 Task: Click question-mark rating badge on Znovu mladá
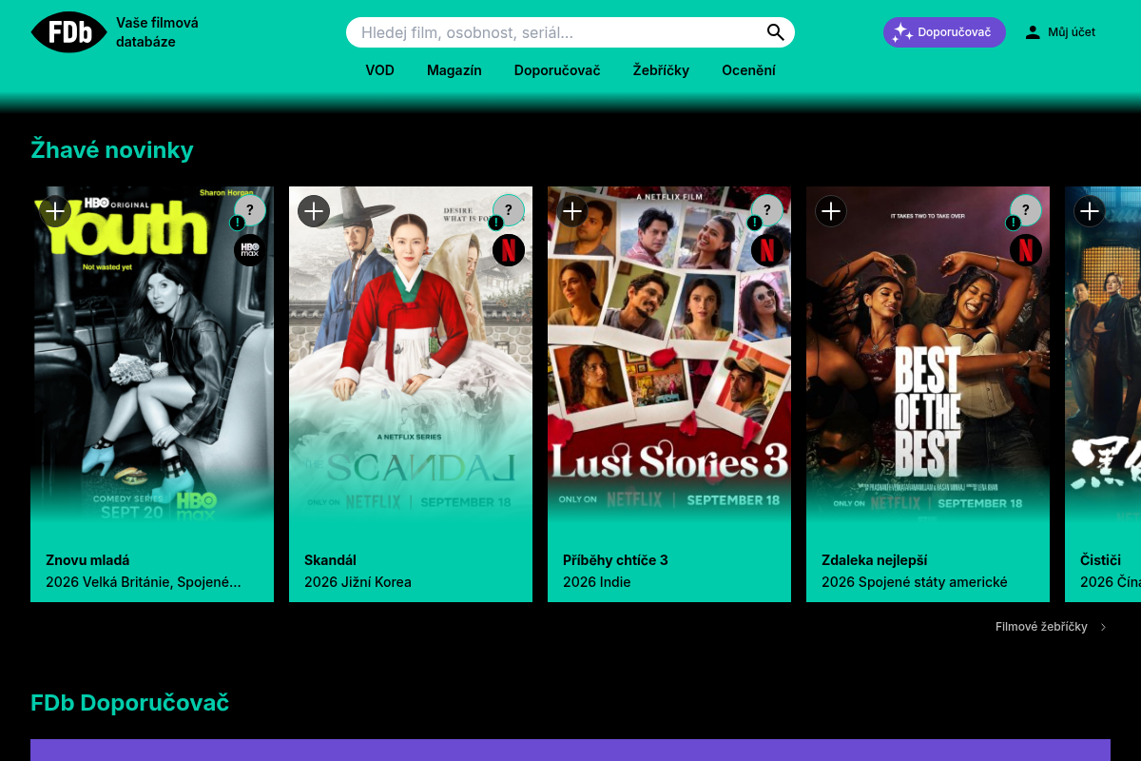pos(250,210)
